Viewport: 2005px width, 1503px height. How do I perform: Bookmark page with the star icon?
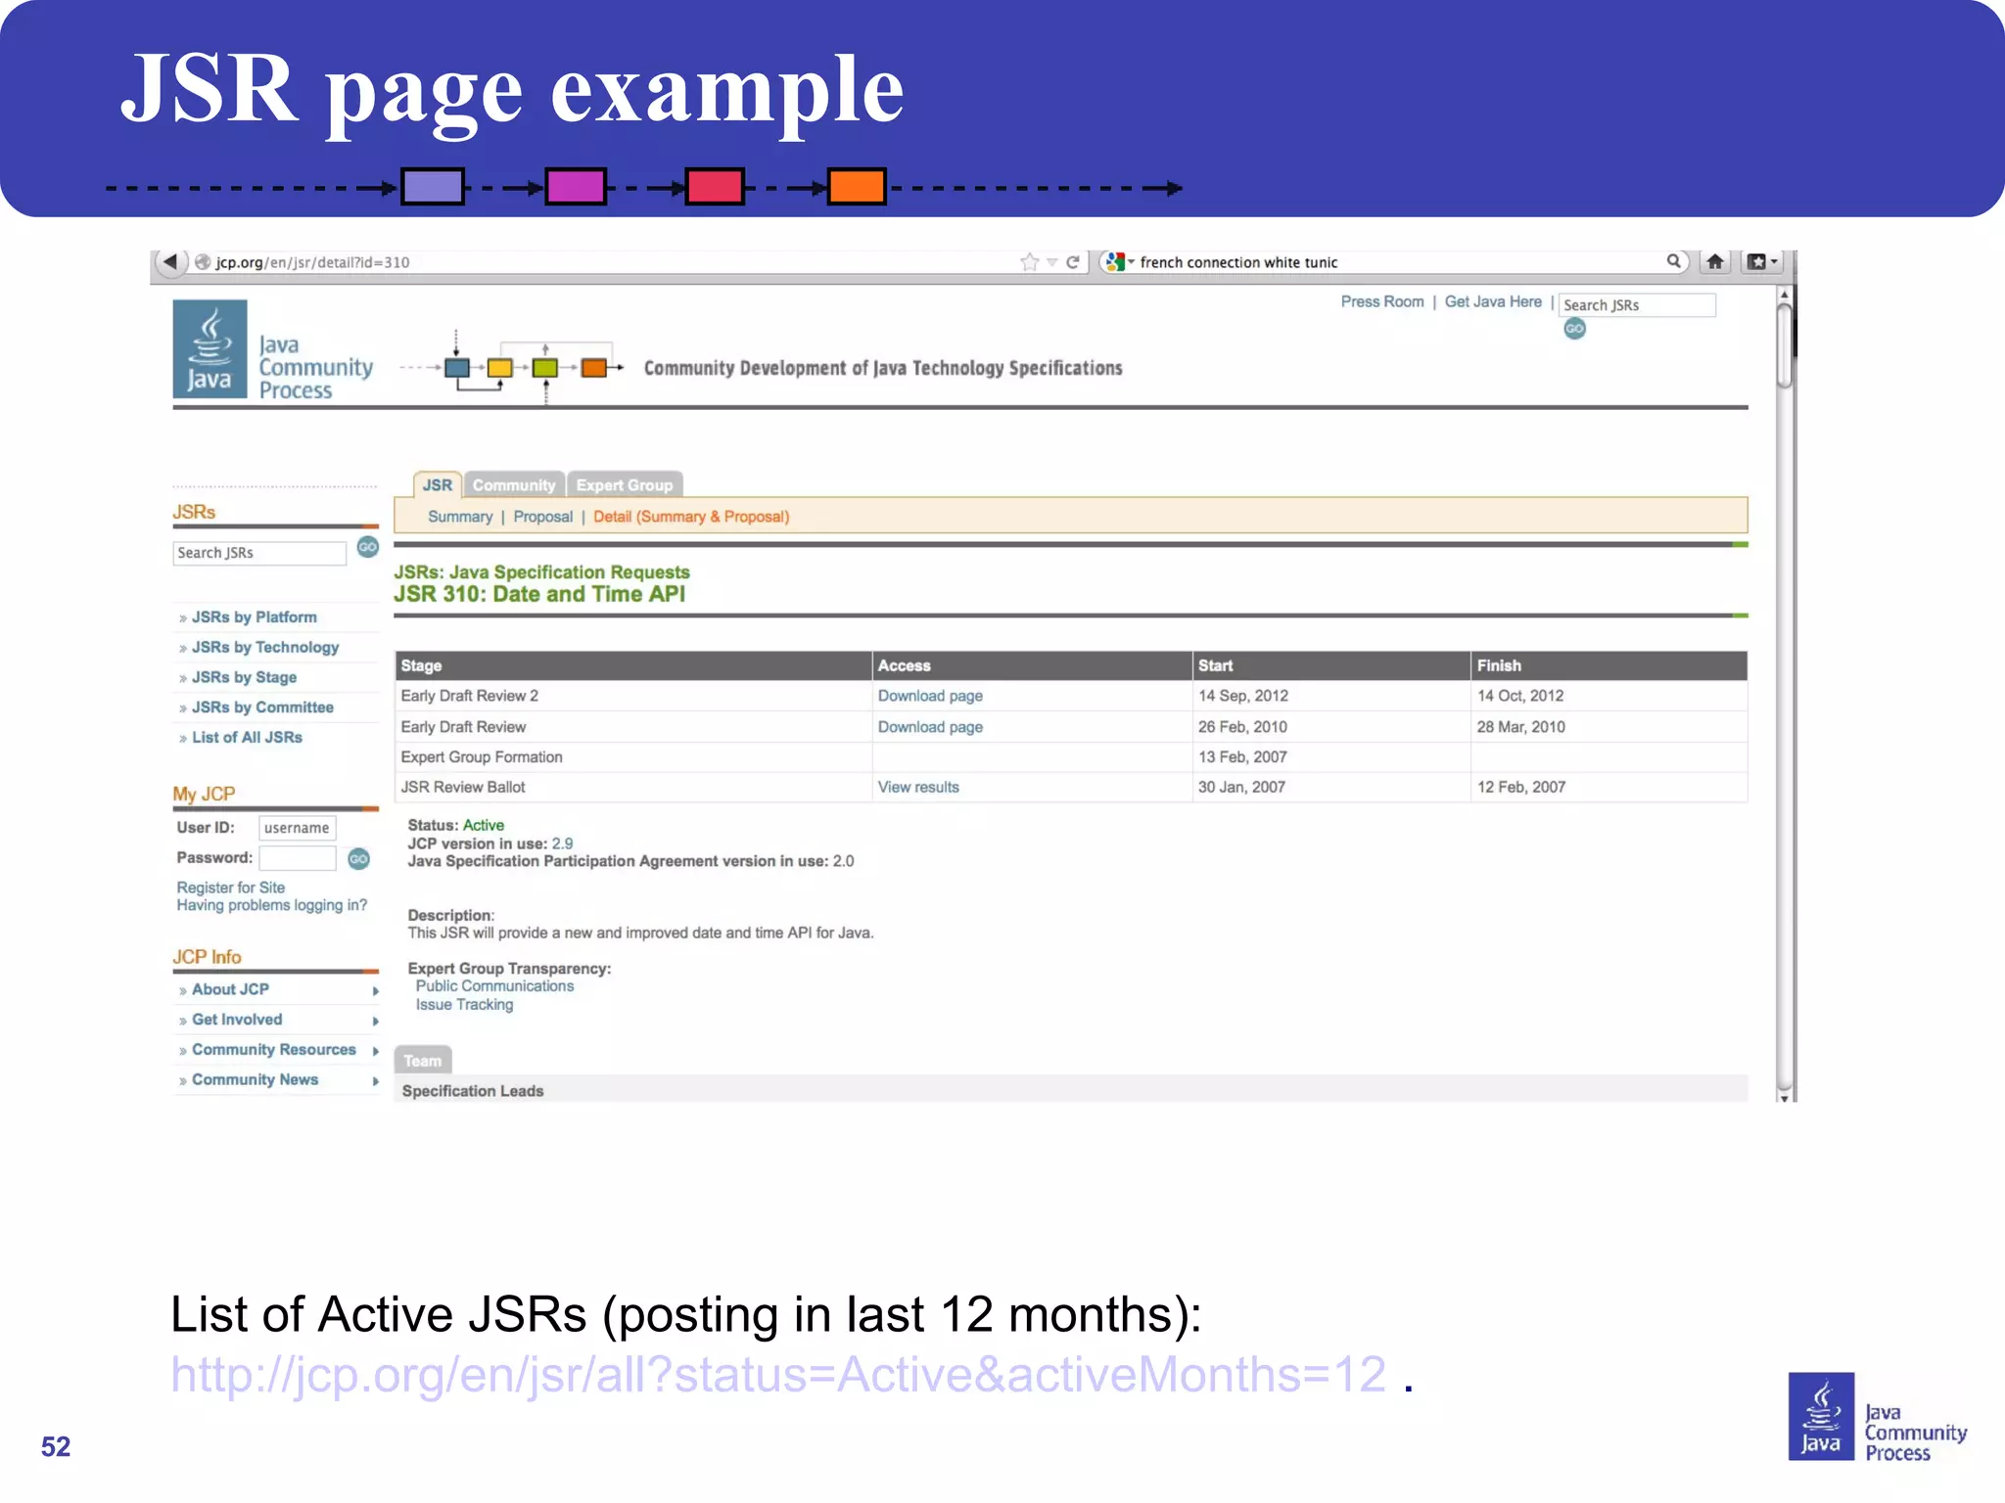pyautogui.click(x=1029, y=261)
